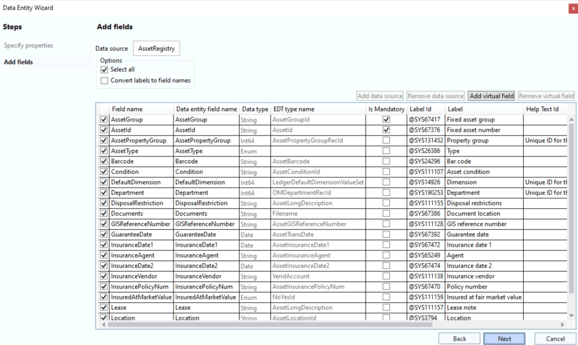578x345 pixels.
Task: Open the Specify properties step
Action: (28, 45)
